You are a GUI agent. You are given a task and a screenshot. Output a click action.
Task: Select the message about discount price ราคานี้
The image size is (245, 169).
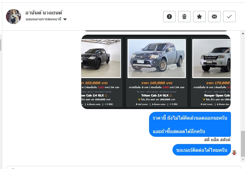(190, 124)
